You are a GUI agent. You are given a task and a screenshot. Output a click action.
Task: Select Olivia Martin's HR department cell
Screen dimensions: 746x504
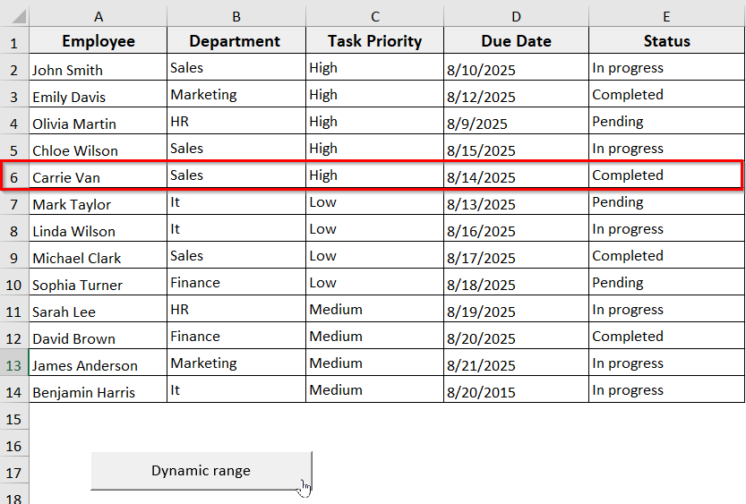pos(236,122)
